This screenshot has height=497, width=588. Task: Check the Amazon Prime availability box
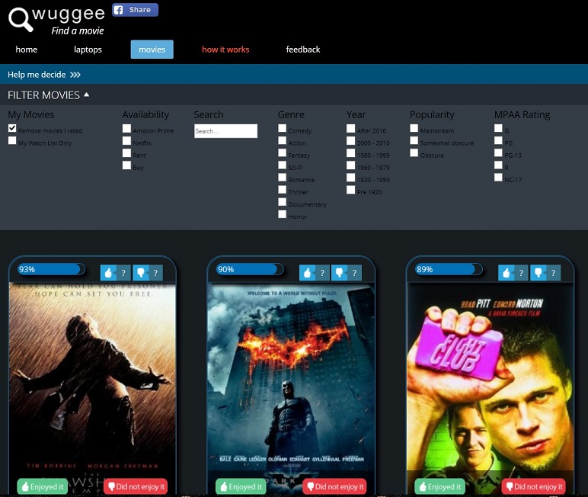click(126, 128)
